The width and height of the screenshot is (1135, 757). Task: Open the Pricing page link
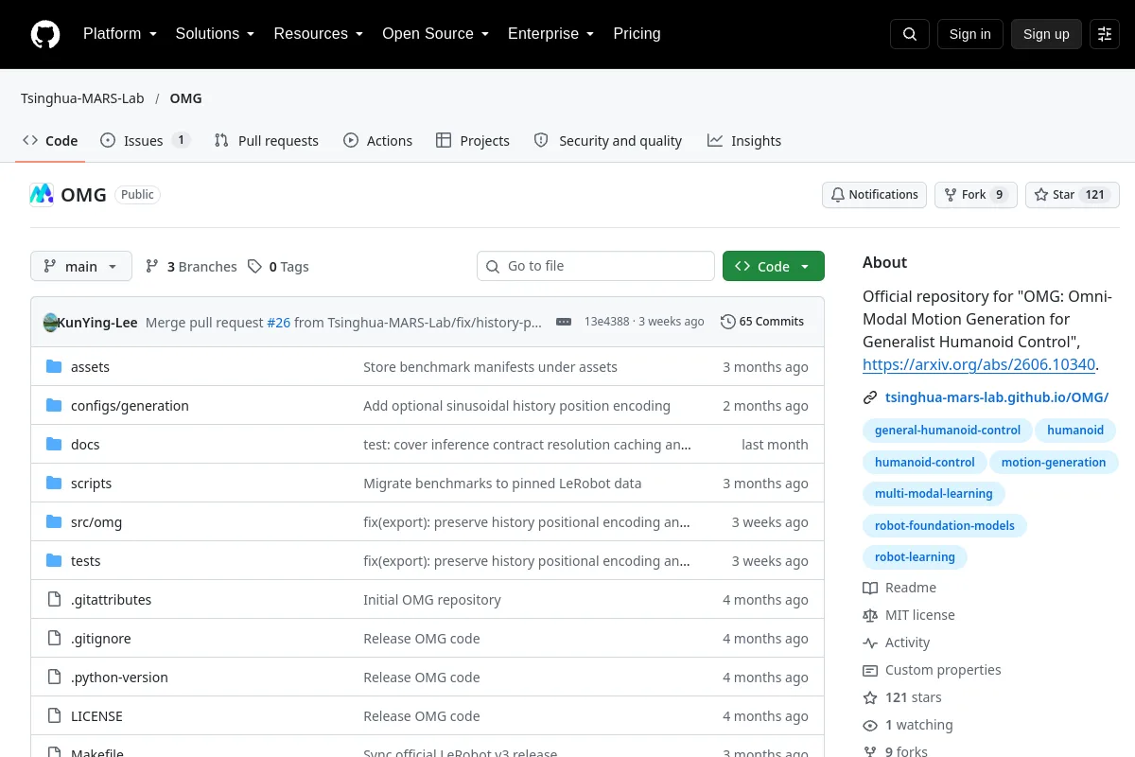pos(637,34)
